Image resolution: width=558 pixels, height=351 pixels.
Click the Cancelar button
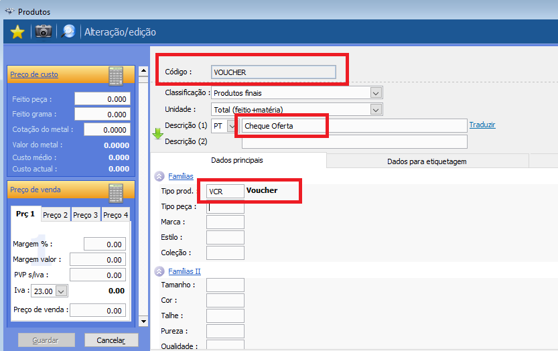tap(111, 340)
